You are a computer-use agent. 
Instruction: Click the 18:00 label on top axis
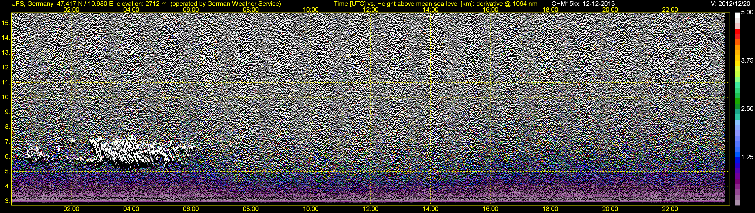pyautogui.click(x=550, y=10)
